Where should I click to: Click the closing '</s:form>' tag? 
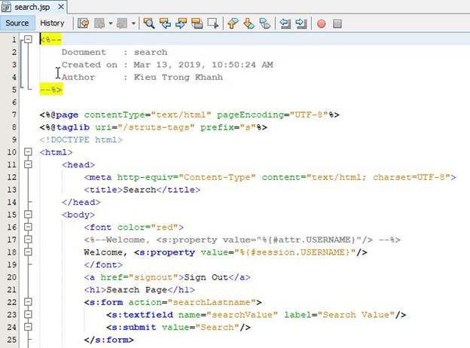108,340
